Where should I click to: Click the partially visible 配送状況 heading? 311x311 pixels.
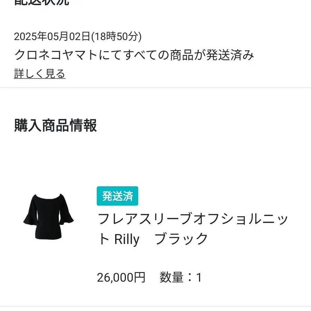(41, 2)
